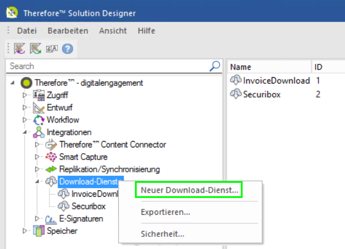
Task: Click the Integrationen connected nodes icon
Action: coord(39,132)
